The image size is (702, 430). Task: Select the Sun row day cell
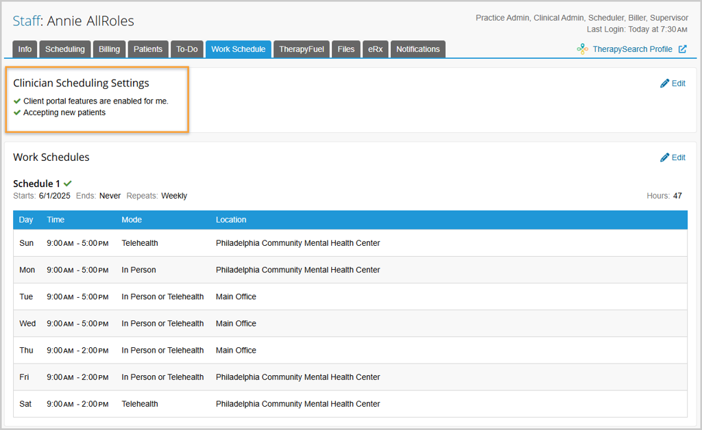pos(27,243)
